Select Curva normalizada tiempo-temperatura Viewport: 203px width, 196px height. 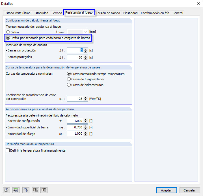tap(96, 74)
